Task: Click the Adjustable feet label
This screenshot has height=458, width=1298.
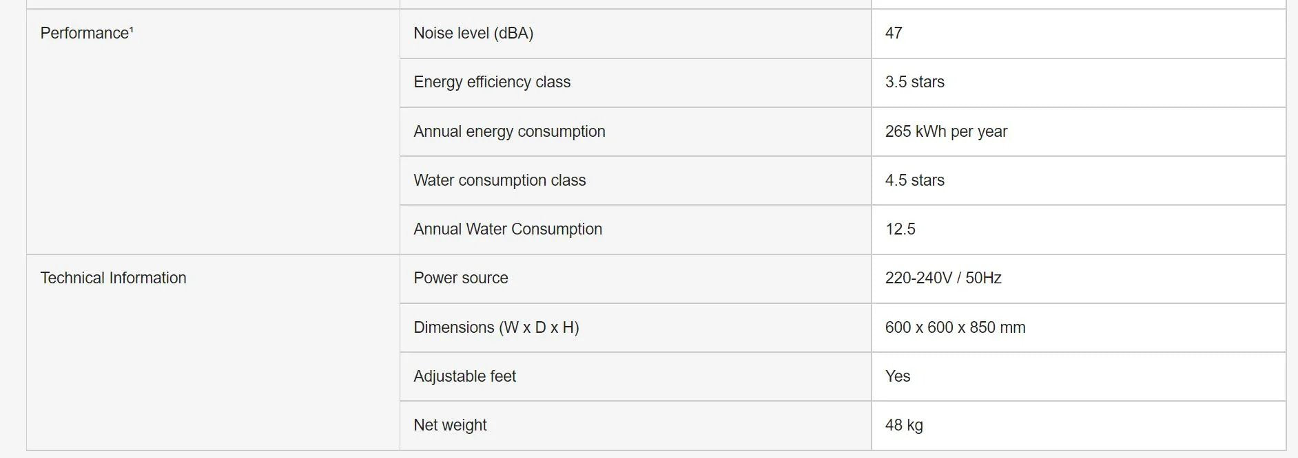Action: pyautogui.click(x=464, y=376)
